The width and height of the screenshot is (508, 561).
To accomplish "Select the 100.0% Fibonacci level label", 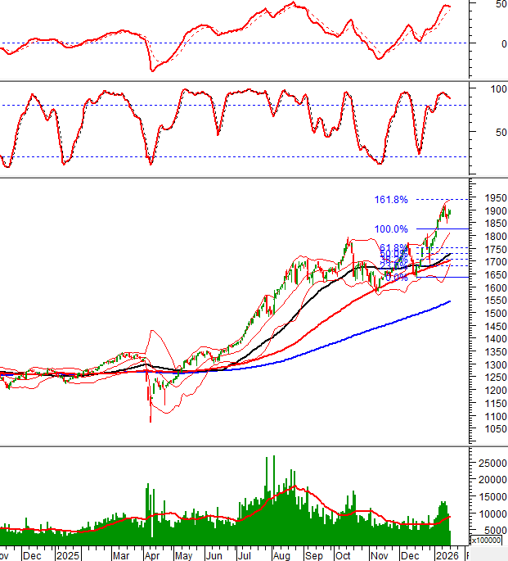I will [391, 229].
